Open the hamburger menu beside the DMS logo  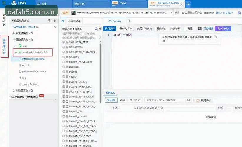pos(4,3)
